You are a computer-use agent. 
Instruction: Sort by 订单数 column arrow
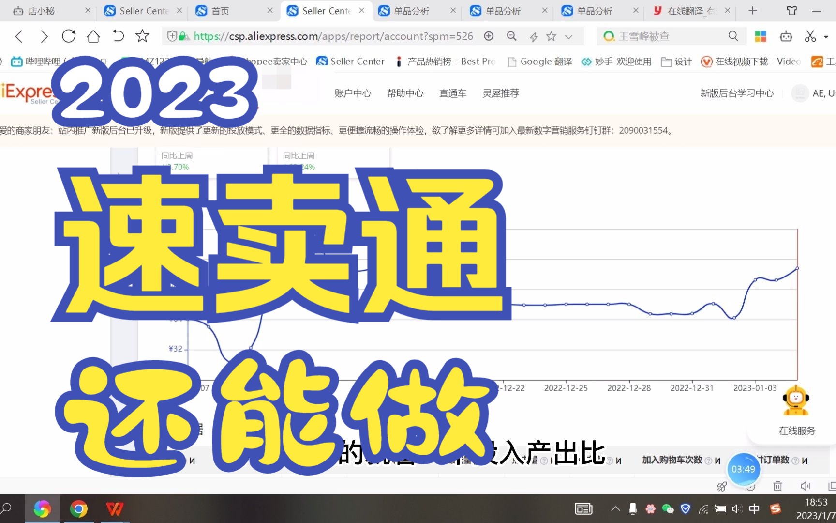click(805, 461)
